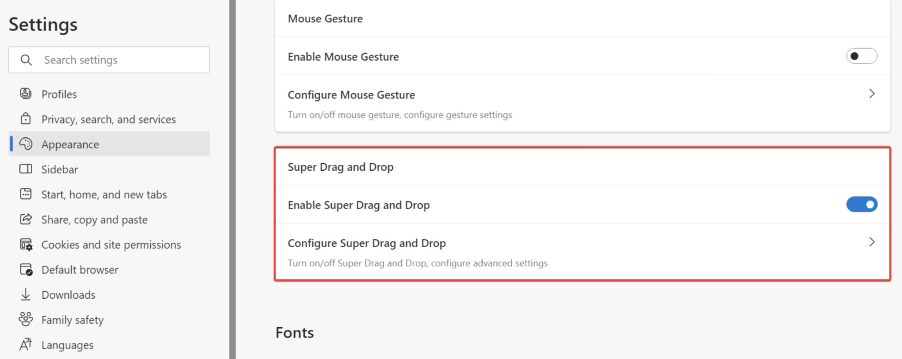
Task: Click the Profiles icon in sidebar
Action: tap(26, 94)
